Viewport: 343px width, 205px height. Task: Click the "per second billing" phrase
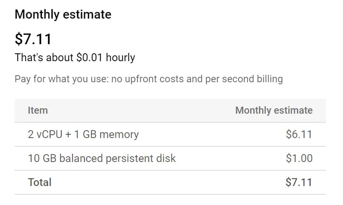[244, 79]
